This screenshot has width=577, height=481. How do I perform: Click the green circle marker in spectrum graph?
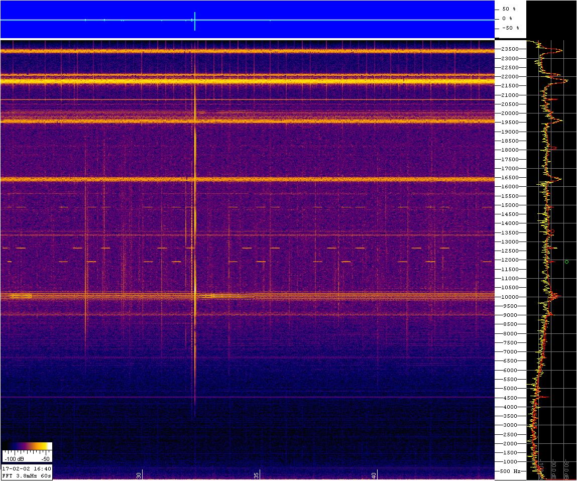pos(566,262)
